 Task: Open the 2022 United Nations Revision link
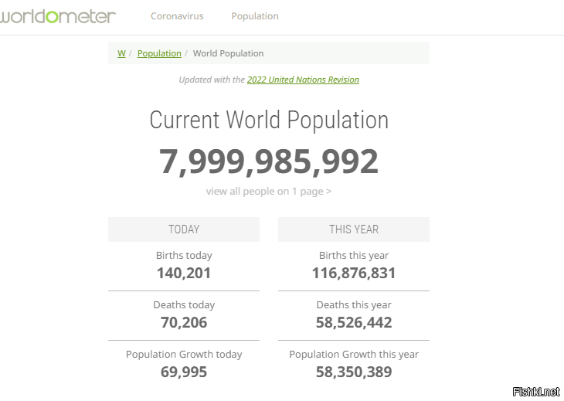(303, 80)
